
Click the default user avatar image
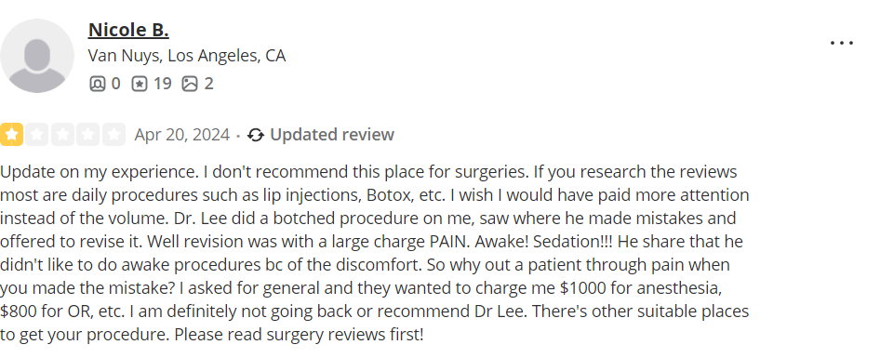pos(37,56)
